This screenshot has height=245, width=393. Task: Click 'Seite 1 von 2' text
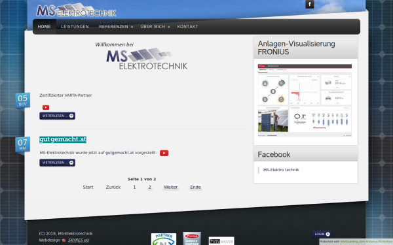click(x=142, y=179)
